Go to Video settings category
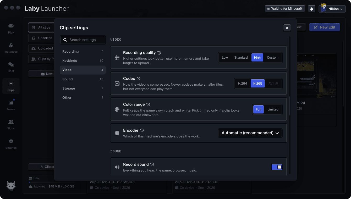The height and width of the screenshot is (199, 351). tap(83, 70)
